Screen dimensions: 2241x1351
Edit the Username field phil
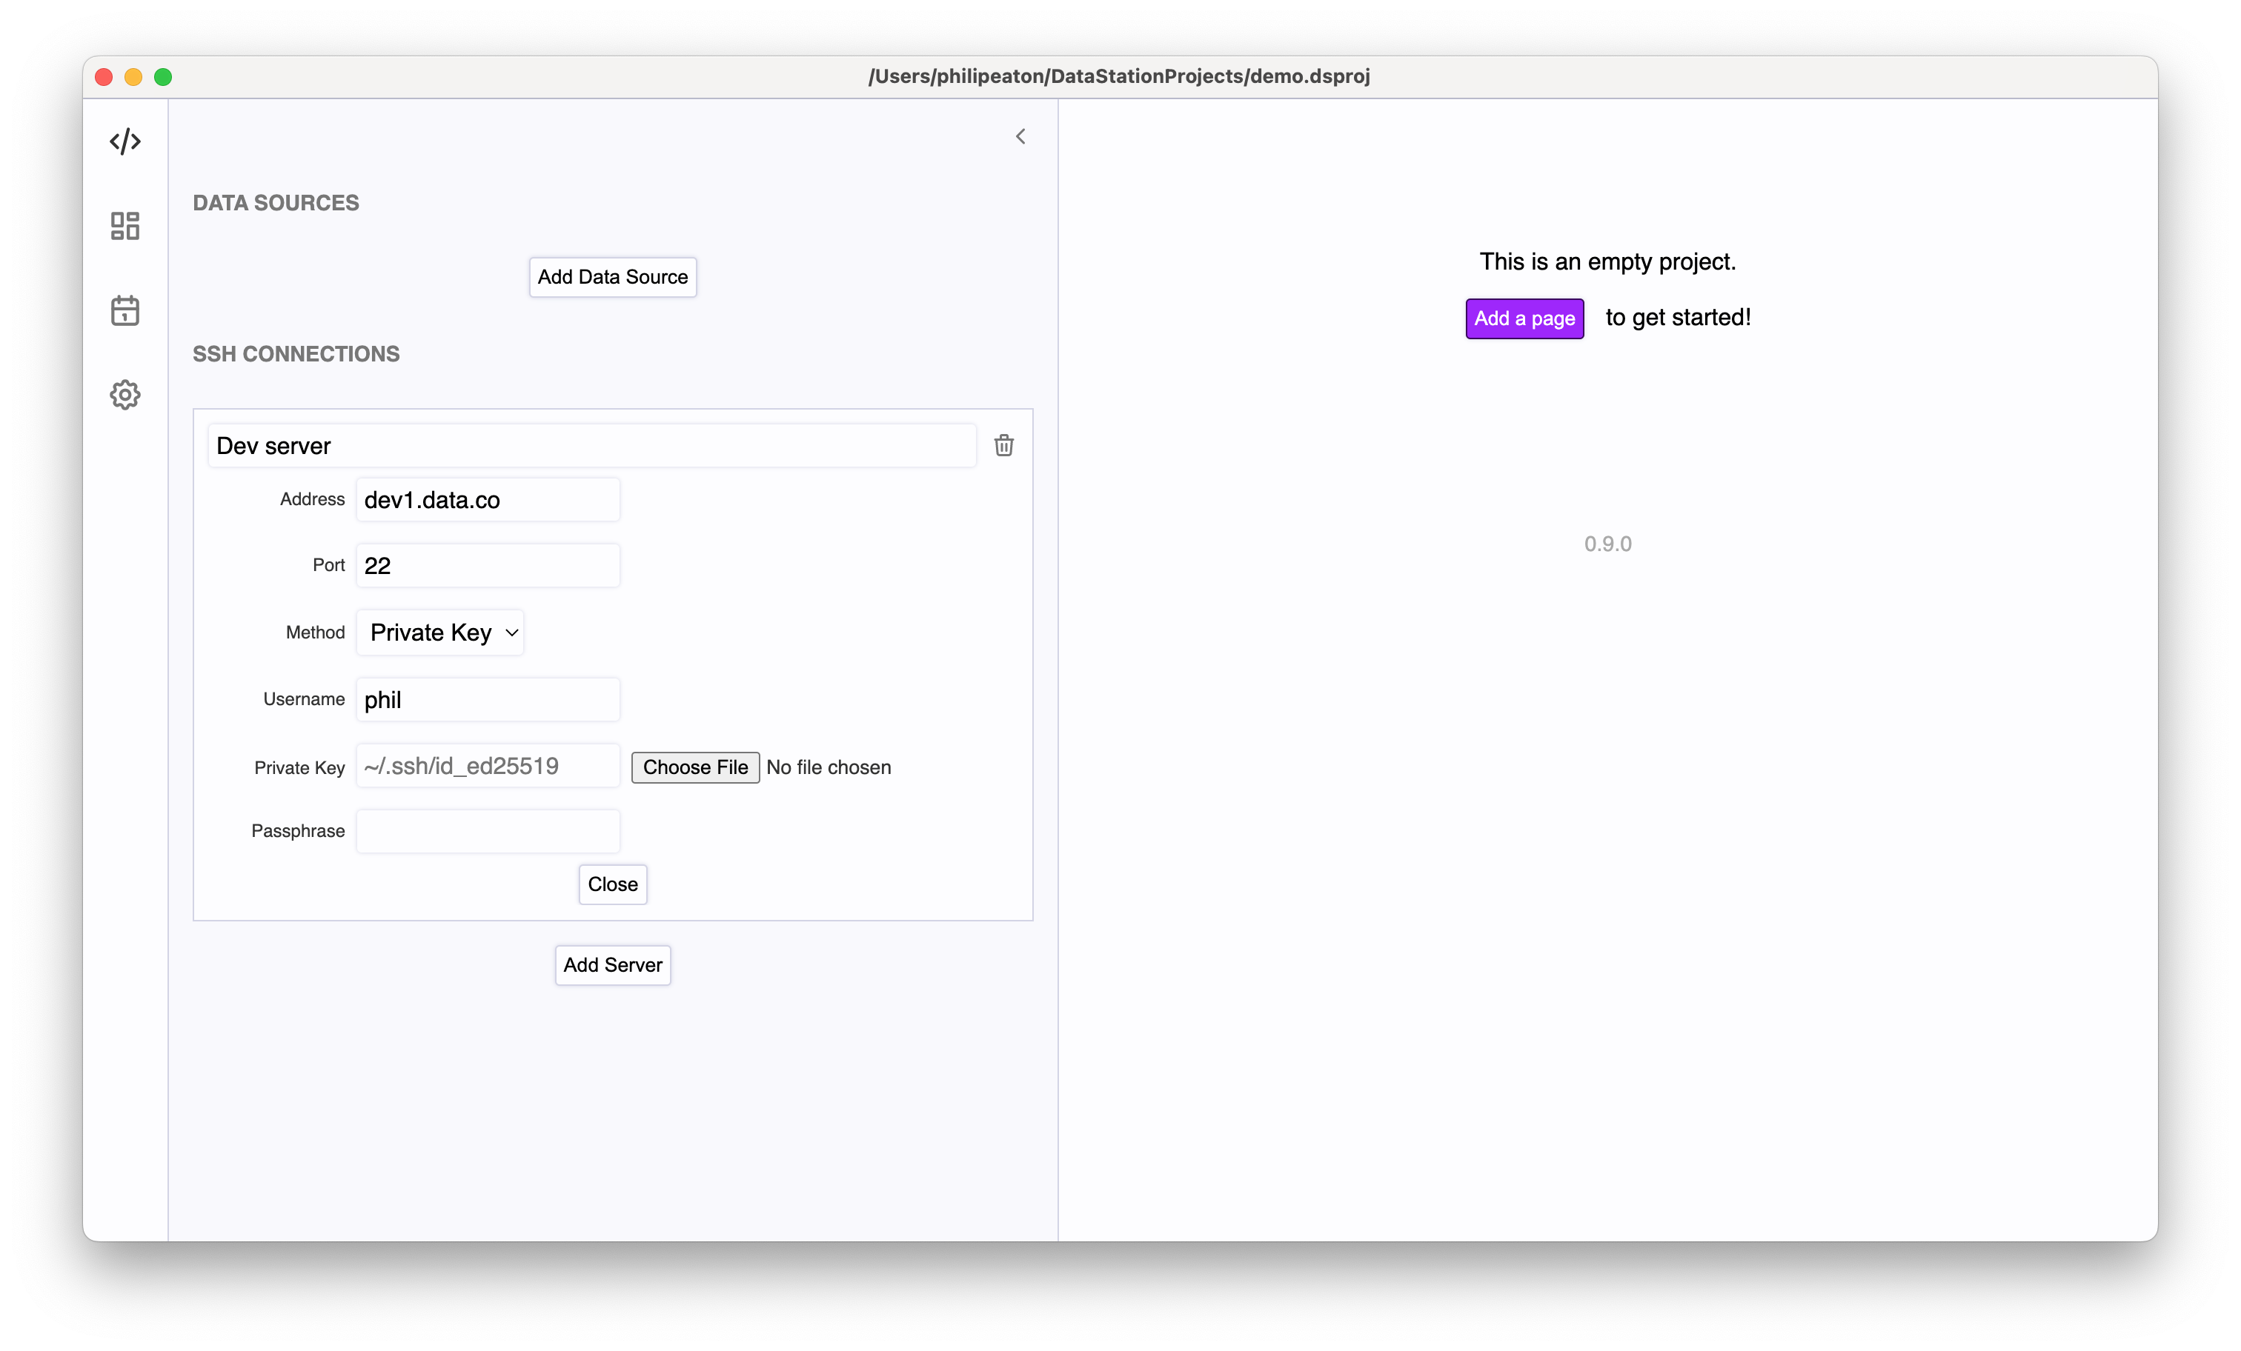coord(488,699)
